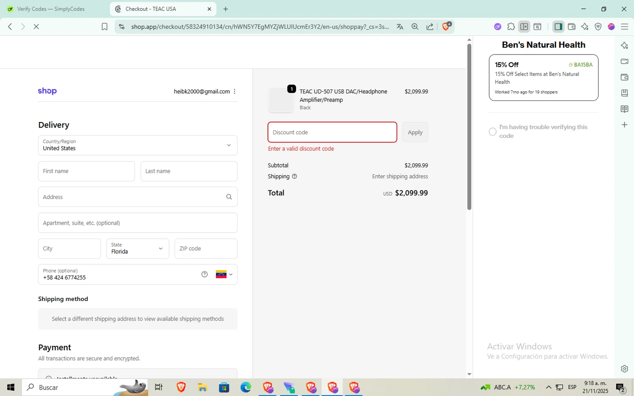Open the extensions puzzle icon
Screen dimensions: 634x396
511,27
